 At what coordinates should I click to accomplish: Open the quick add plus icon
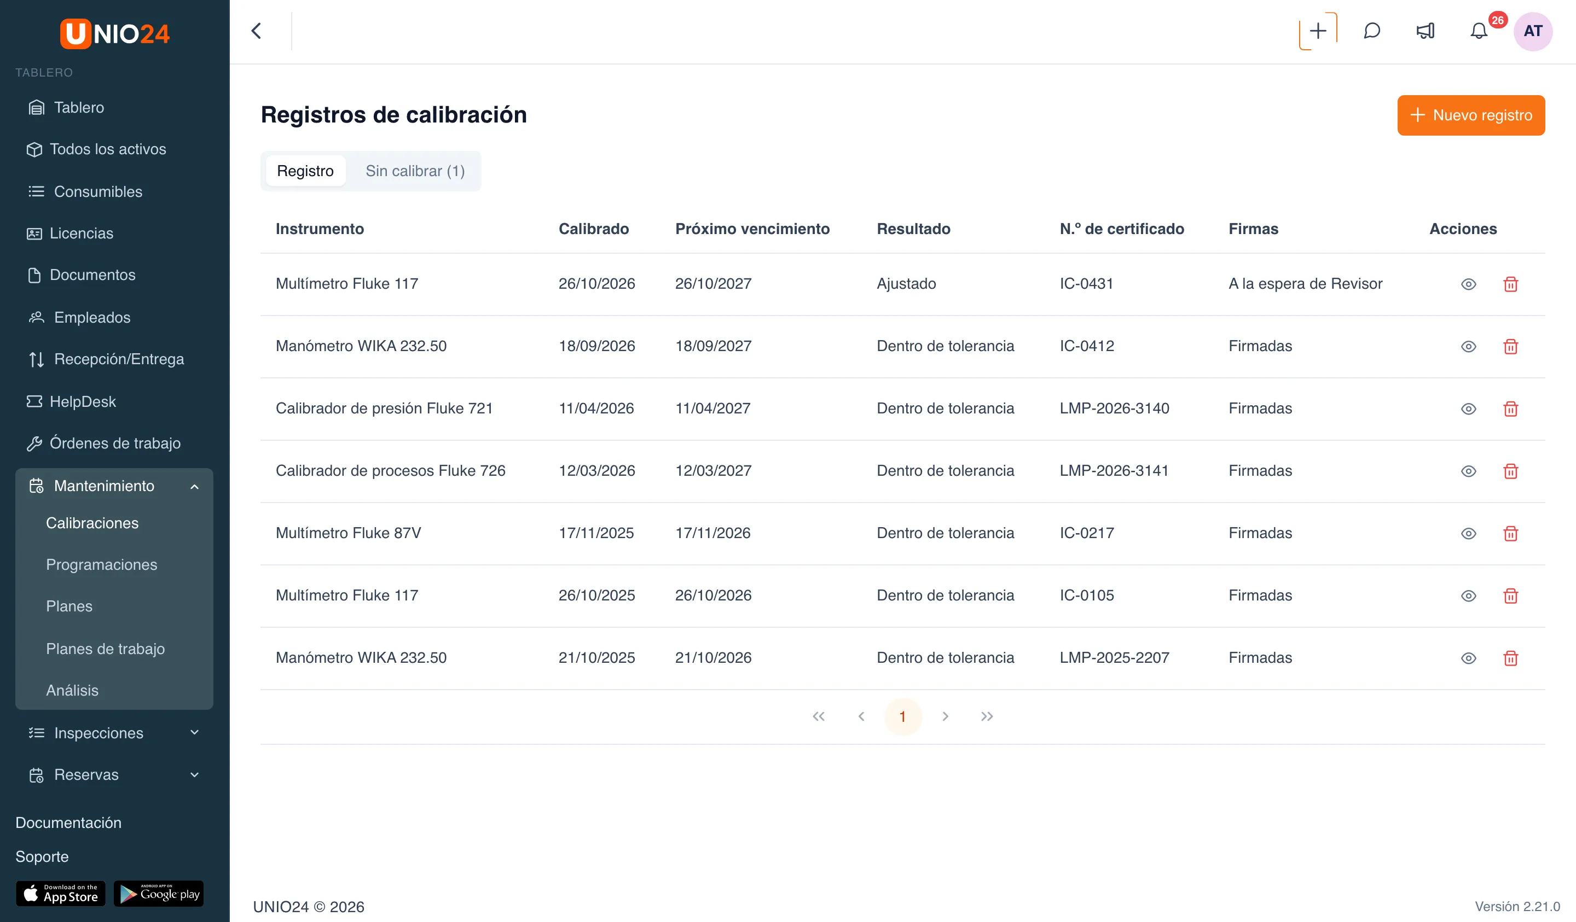pyautogui.click(x=1318, y=31)
